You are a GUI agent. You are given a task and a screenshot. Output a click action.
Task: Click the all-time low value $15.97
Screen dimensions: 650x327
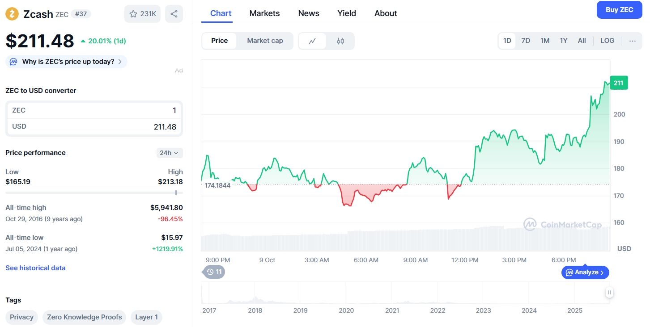pyautogui.click(x=172, y=238)
